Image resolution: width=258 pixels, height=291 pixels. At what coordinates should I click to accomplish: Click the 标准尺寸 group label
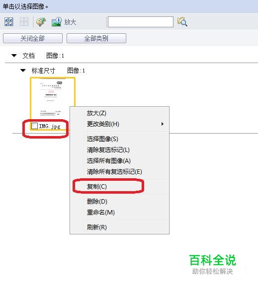click(43, 71)
